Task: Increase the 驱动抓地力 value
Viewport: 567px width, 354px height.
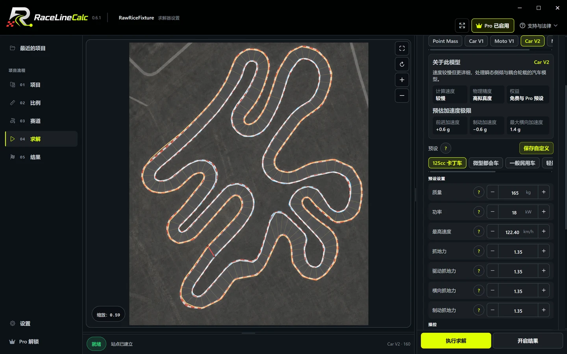Action: click(x=544, y=271)
